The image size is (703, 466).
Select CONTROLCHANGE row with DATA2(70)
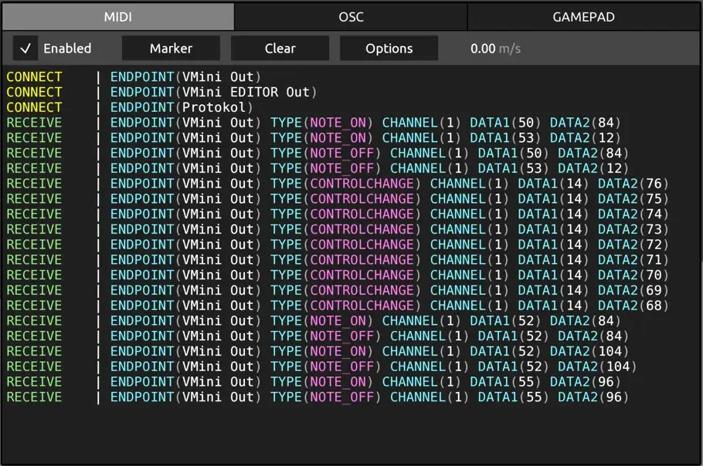pyautogui.click(x=338, y=275)
